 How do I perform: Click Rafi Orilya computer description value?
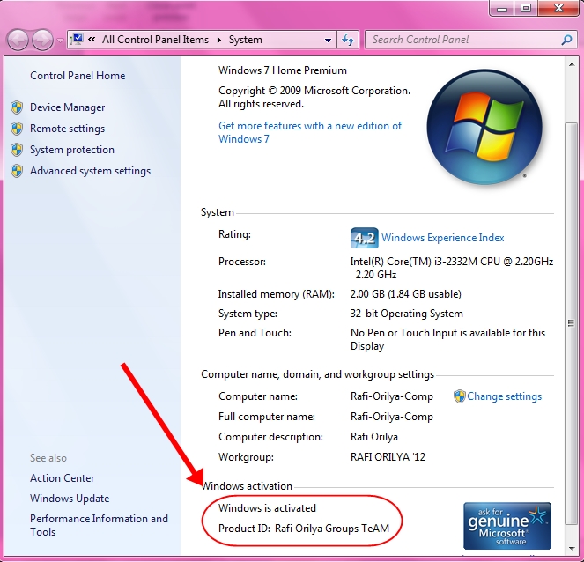click(x=374, y=437)
